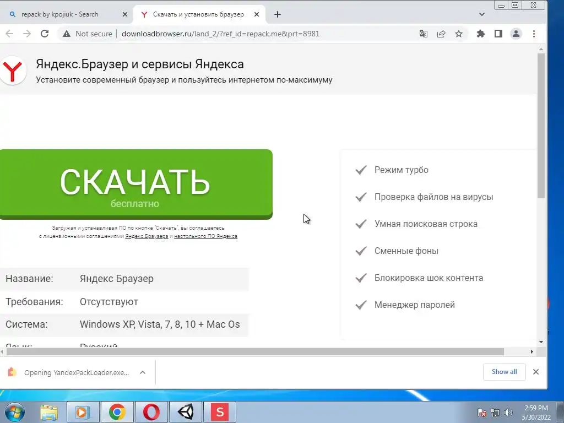This screenshot has height=423, width=564.
Task: Click the browser back arrow
Action: [x=10, y=34]
